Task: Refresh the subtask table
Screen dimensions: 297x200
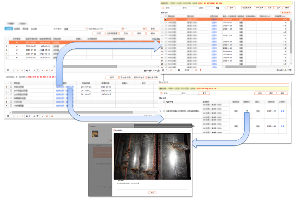Action: 52,116
